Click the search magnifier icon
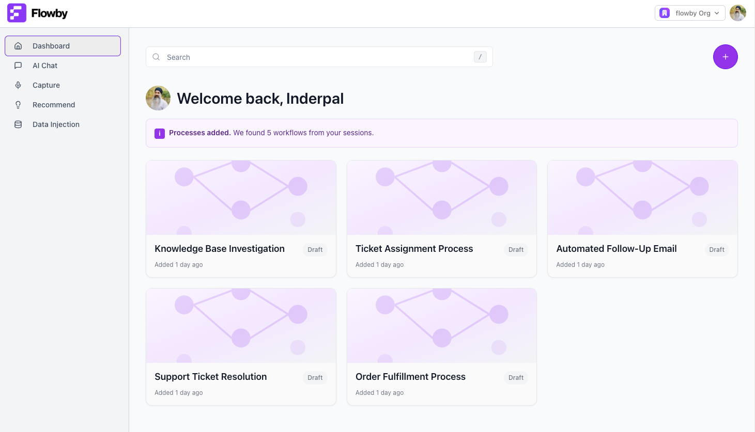This screenshot has height=432, width=755. tap(156, 57)
